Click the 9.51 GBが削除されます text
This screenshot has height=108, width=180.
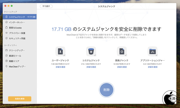[152, 64]
